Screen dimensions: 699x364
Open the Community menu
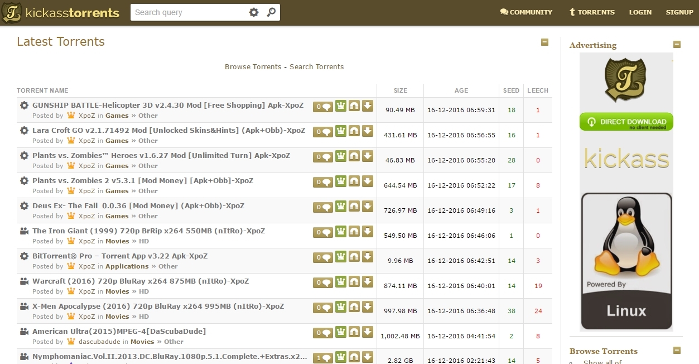pos(526,12)
